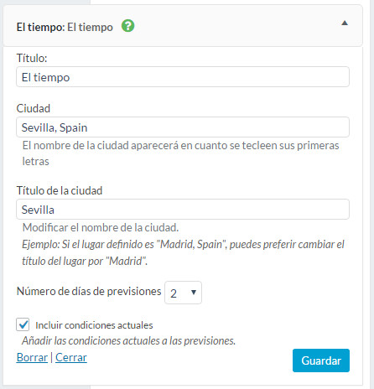Collapse the El tiempo widget with triangle arrow

pyautogui.click(x=345, y=23)
